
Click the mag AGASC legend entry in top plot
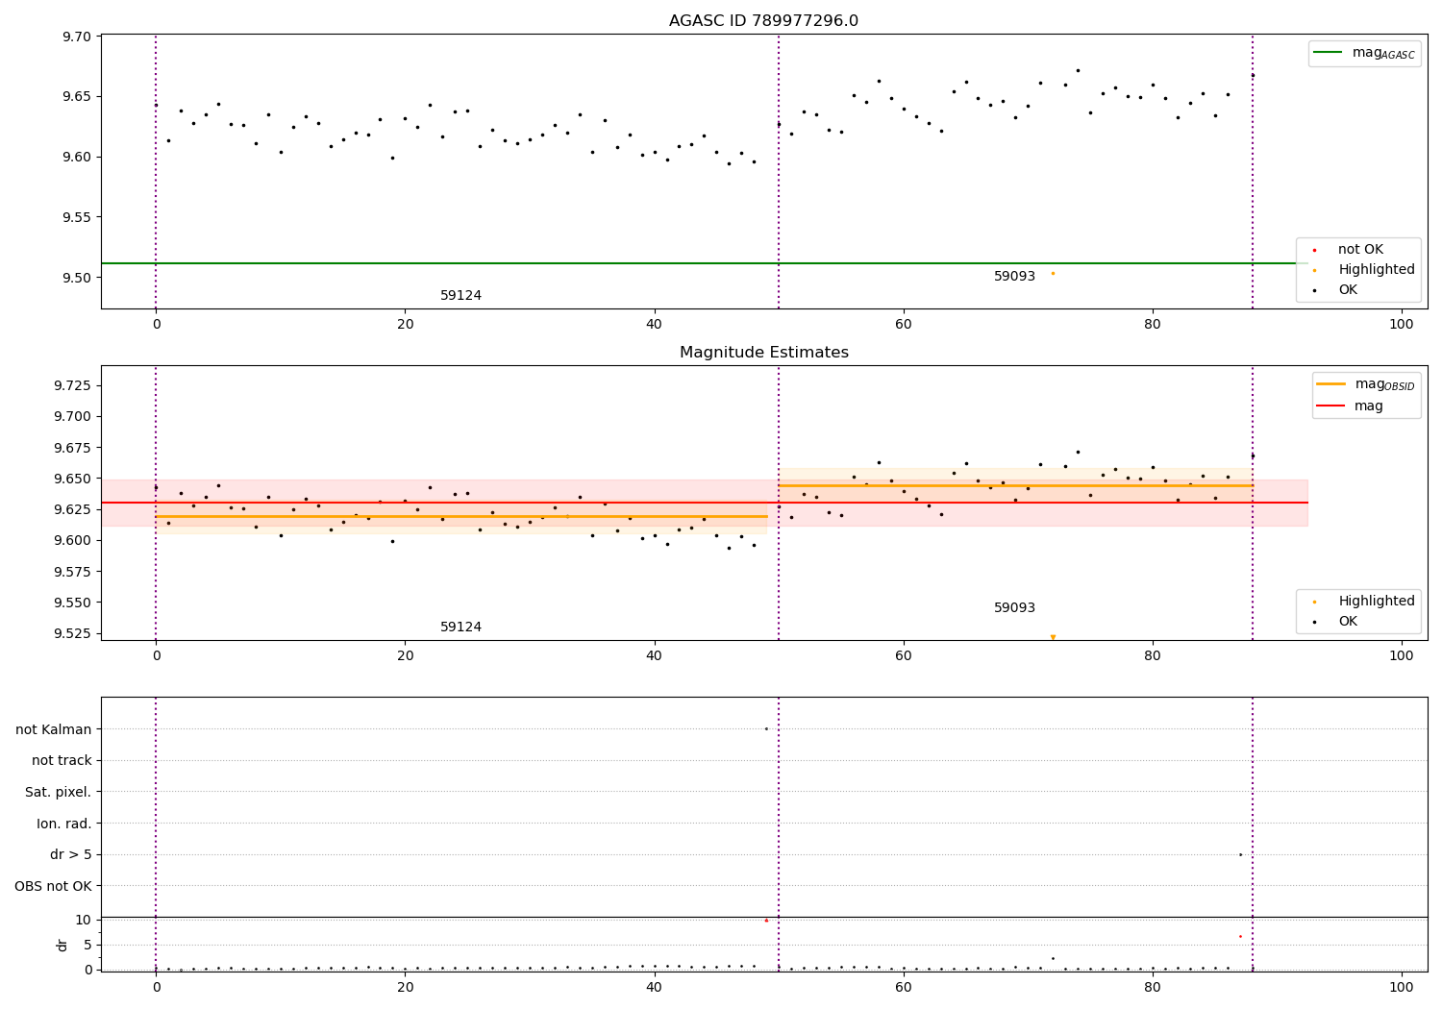[1364, 53]
